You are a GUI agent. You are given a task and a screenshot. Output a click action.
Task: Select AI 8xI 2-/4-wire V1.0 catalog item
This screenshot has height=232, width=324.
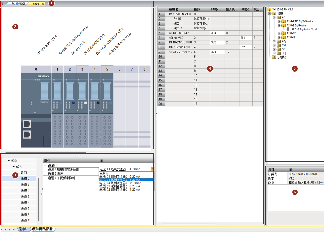point(304,29)
